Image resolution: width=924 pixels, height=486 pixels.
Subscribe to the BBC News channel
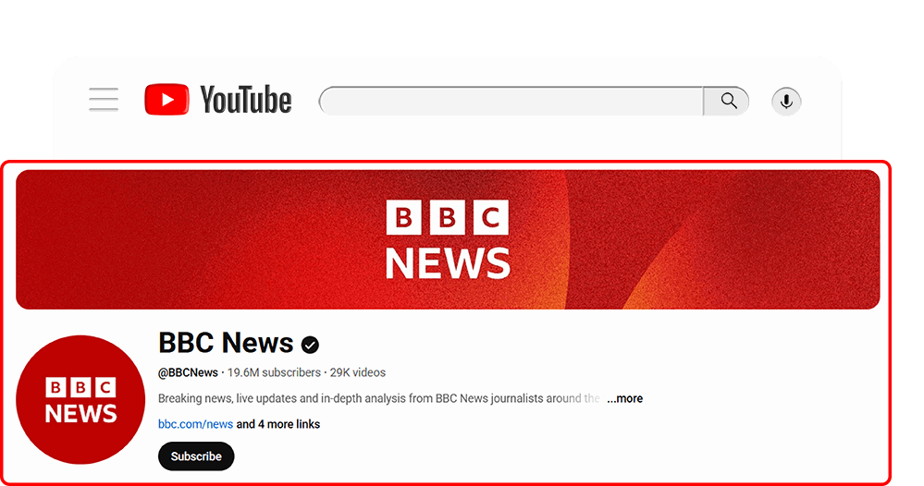[x=196, y=456]
